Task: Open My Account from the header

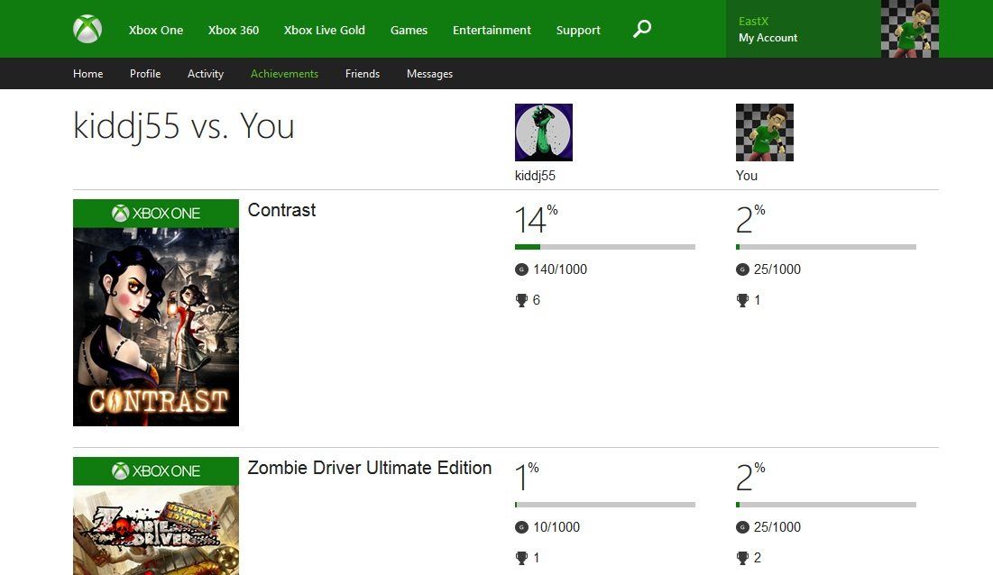Action: tap(767, 38)
